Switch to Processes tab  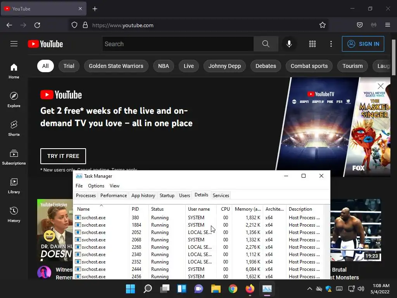[x=86, y=196]
